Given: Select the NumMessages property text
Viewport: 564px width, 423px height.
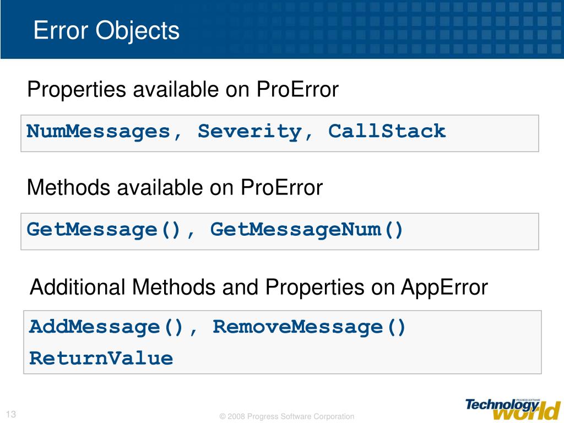Looking at the screenshot, I should click(x=98, y=132).
